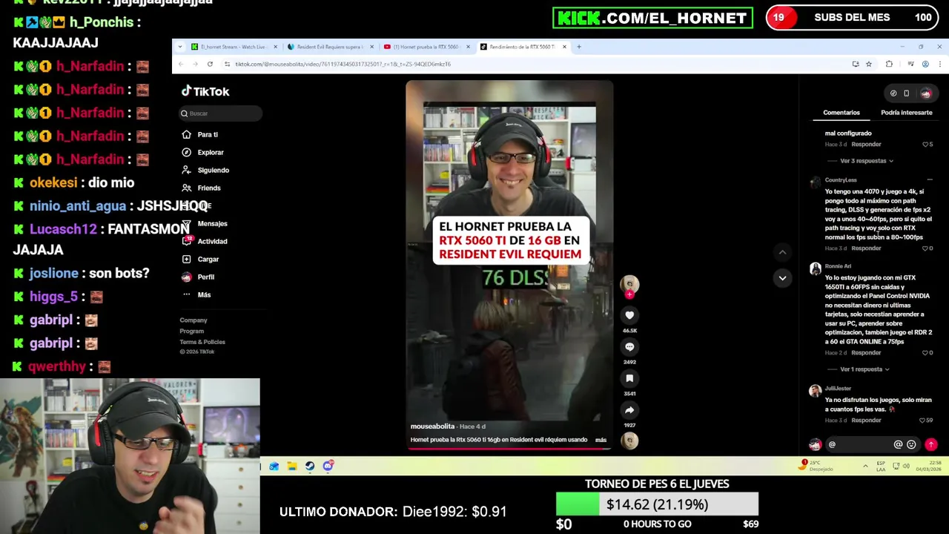Follow creator with the pink plus badge
The width and height of the screenshot is (949, 534).
click(x=629, y=294)
